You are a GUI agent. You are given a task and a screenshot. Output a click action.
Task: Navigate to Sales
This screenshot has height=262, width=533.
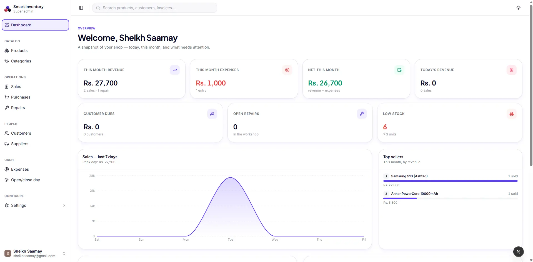(x=35, y=87)
